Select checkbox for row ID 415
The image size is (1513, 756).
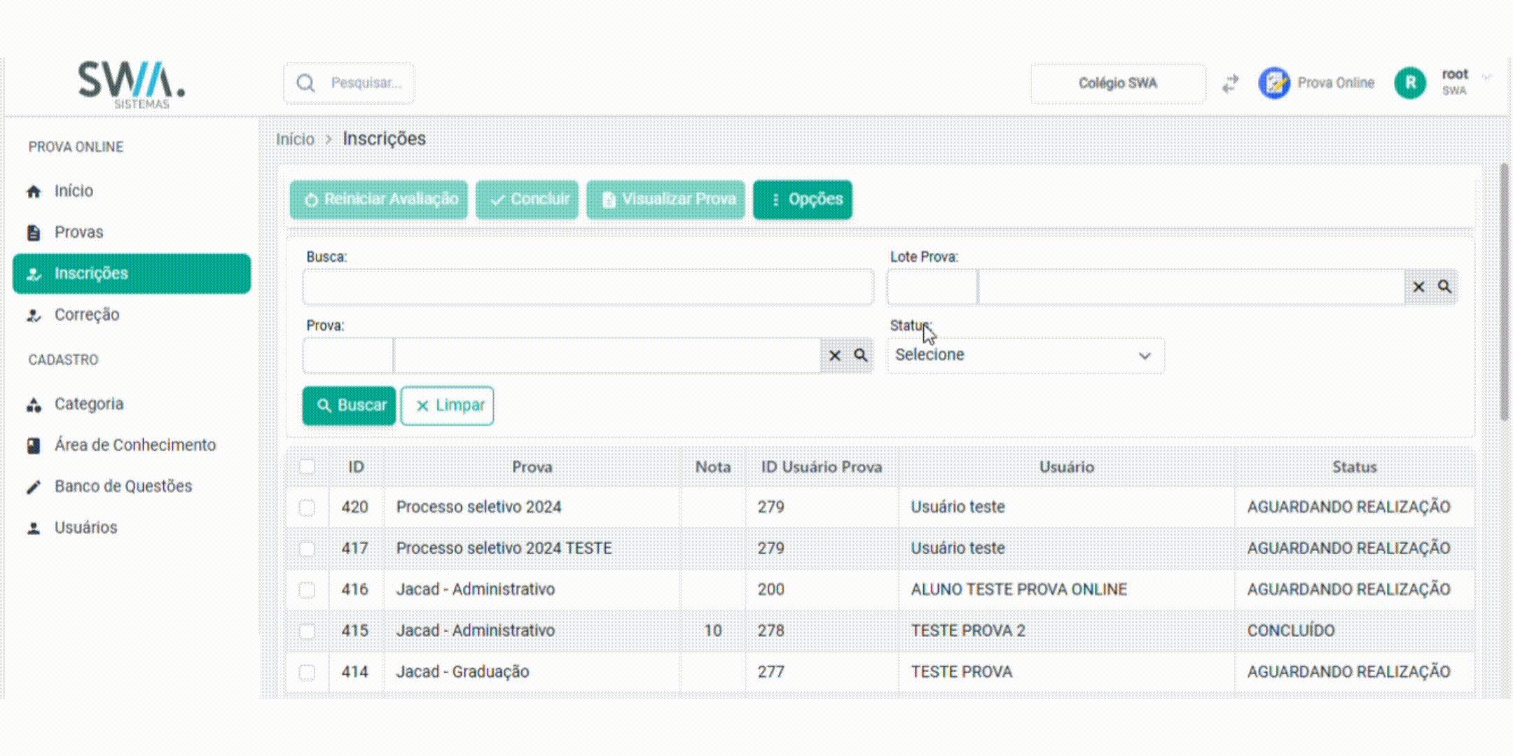click(x=307, y=631)
